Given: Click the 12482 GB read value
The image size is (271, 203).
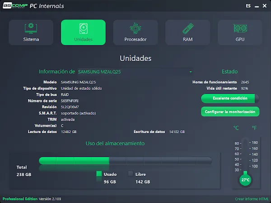Looking at the screenshot, I should pyautogui.click(x=69, y=132).
